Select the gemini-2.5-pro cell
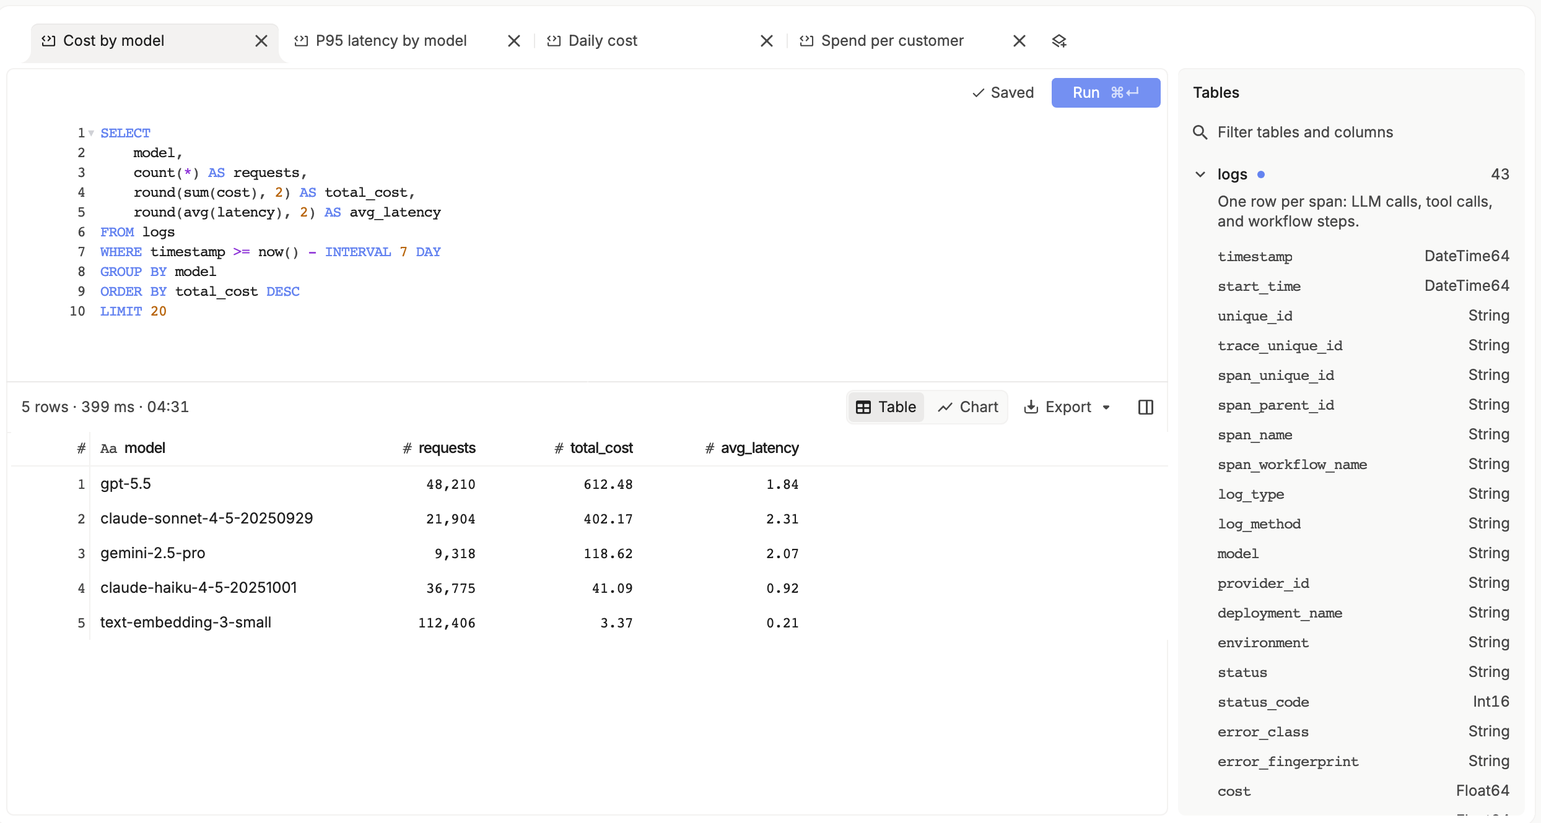Screen dimensions: 1541x823 click(153, 553)
